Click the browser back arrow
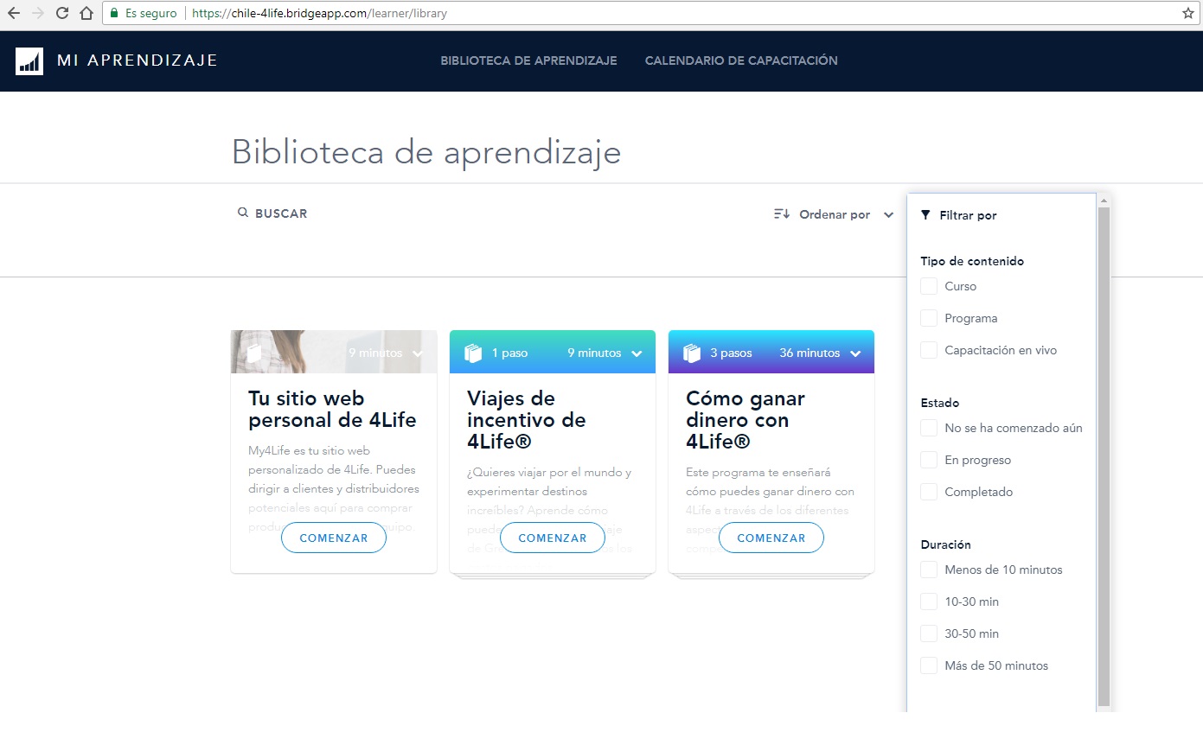 click(x=14, y=14)
